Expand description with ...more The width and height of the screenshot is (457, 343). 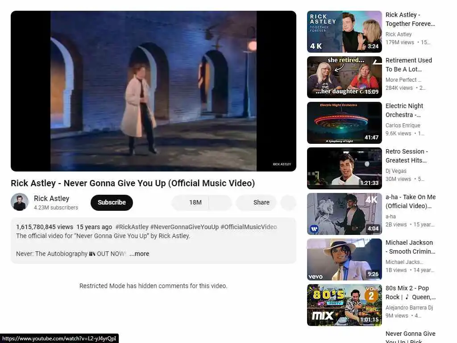[139, 254]
